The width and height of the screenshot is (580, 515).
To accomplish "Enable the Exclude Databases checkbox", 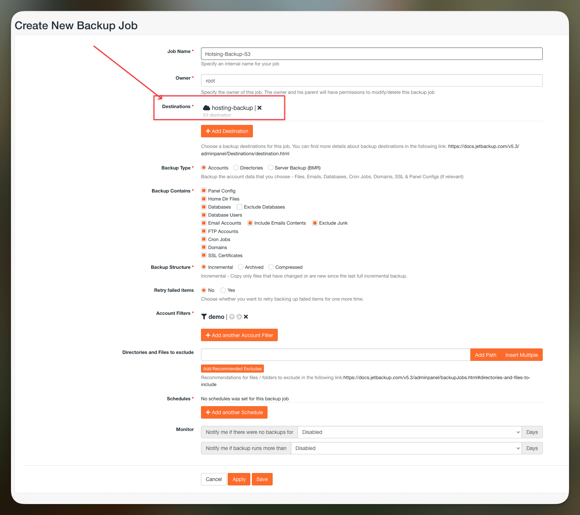I will pos(240,207).
